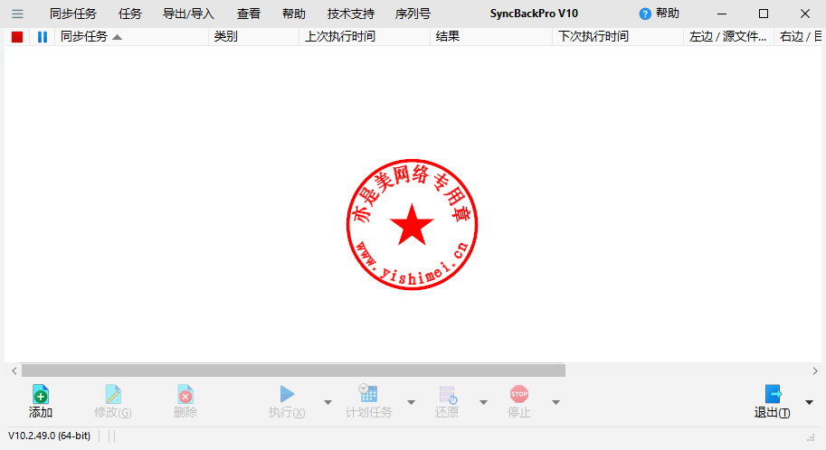Maximize the SyncBackPro window
This screenshot has height=450, width=826.
[764, 14]
